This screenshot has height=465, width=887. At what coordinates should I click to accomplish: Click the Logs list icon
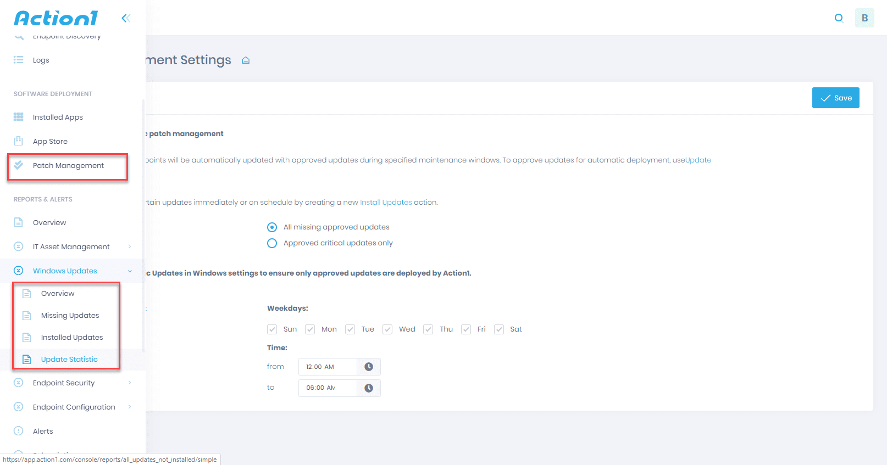click(x=19, y=60)
